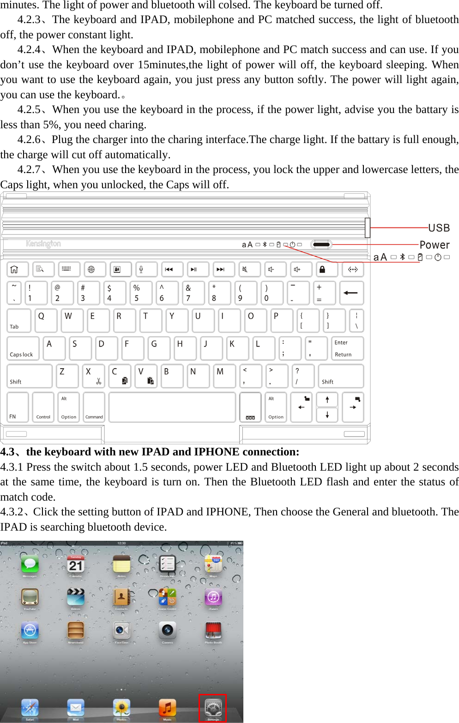Click the microphone dictation key
Image resolution: width=459 pixels, height=723 pixels.
[146, 269]
